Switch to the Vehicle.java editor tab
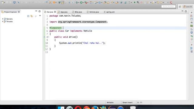The width and height of the screenshot is (194, 109). click(94, 12)
